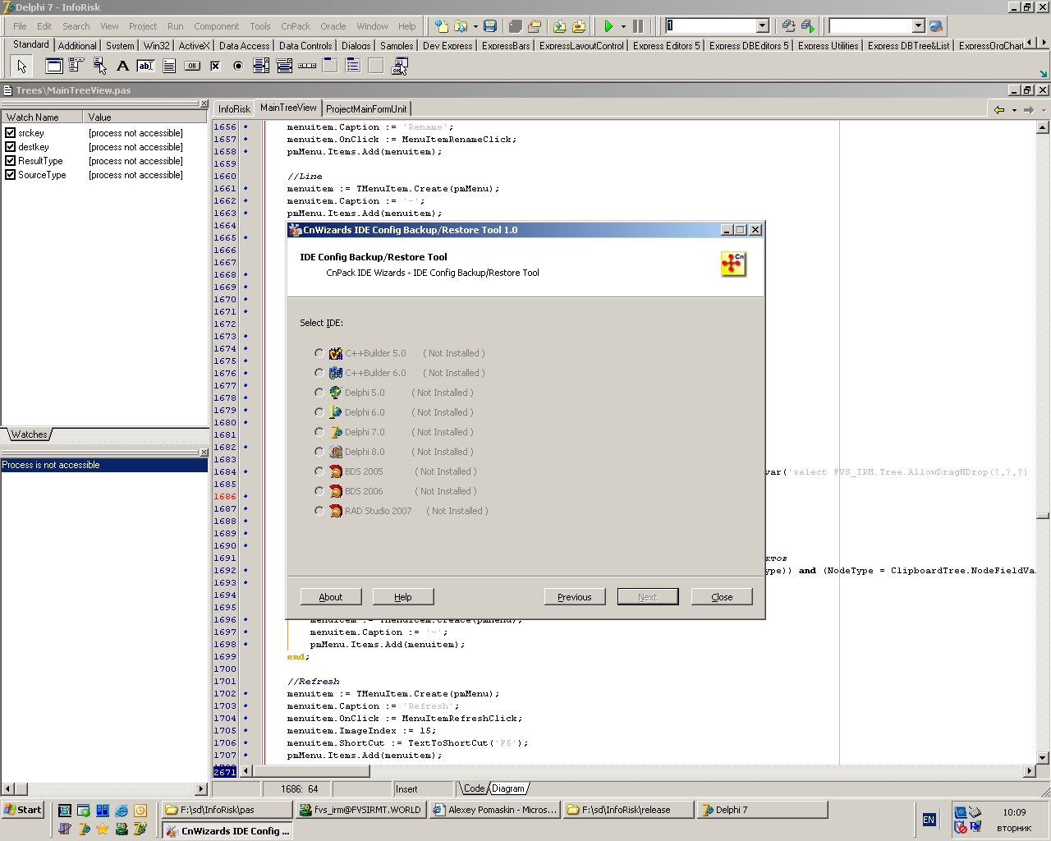
Task: Switch to the ProjectMainFormUnit editor tab
Action: (x=366, y=108)
